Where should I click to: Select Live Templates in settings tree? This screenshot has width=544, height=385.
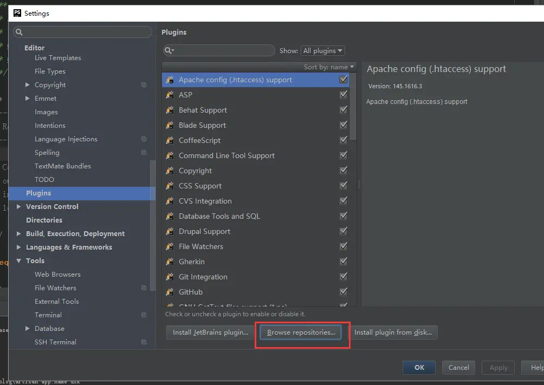(57, 58)
